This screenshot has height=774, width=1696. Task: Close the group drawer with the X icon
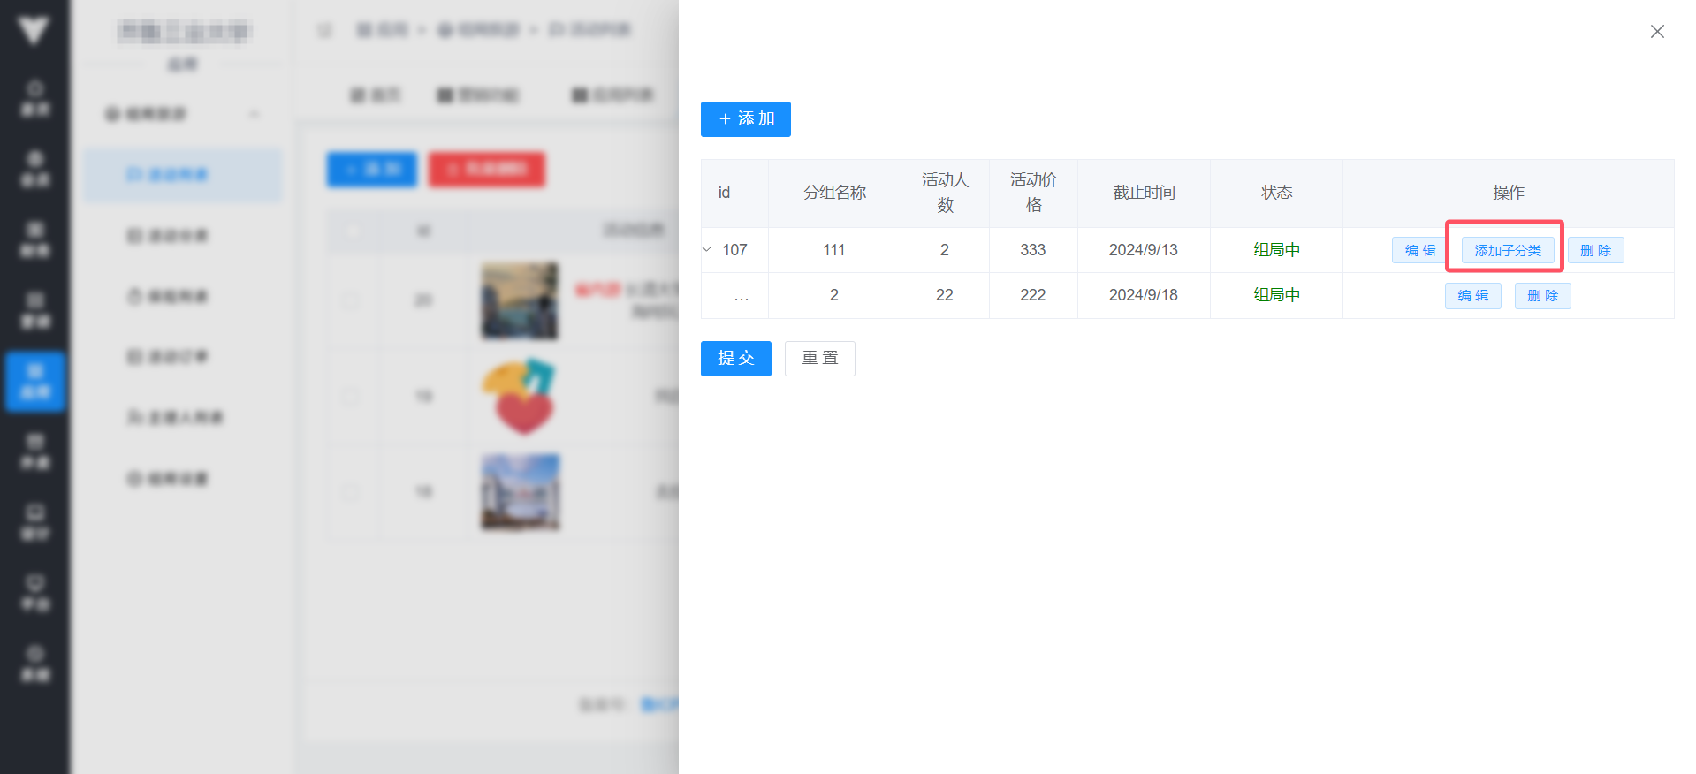pos(1657,32)
